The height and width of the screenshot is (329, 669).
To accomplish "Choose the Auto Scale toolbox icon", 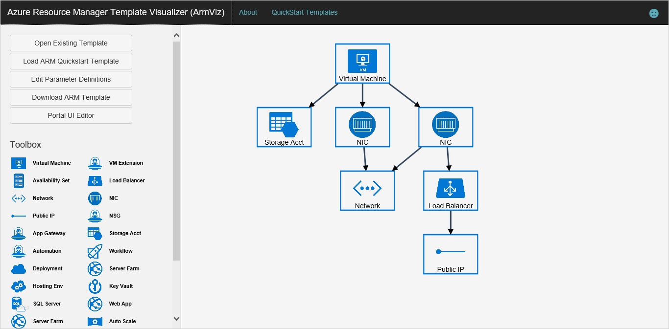I will tap(95, 321).
